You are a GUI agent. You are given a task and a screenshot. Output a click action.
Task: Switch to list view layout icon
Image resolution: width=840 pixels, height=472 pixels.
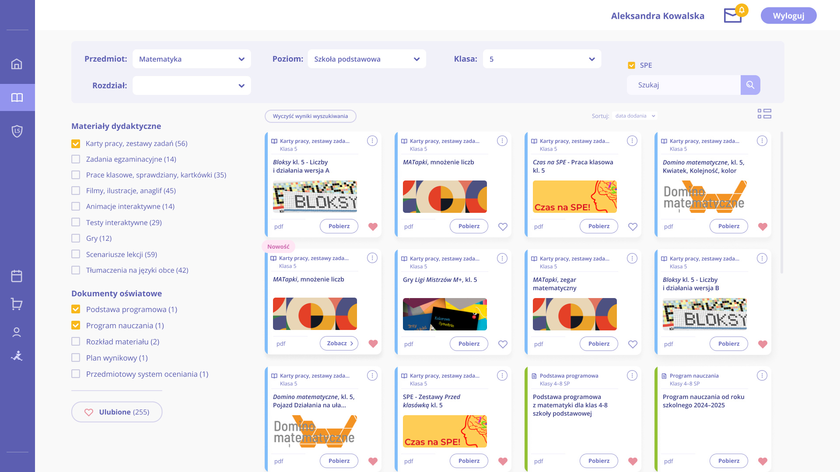coord(764,114)
